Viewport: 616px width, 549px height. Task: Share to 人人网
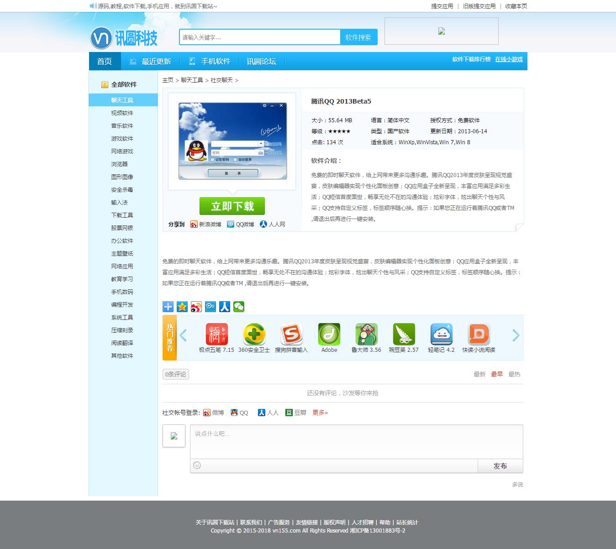(x=272, y=224)
